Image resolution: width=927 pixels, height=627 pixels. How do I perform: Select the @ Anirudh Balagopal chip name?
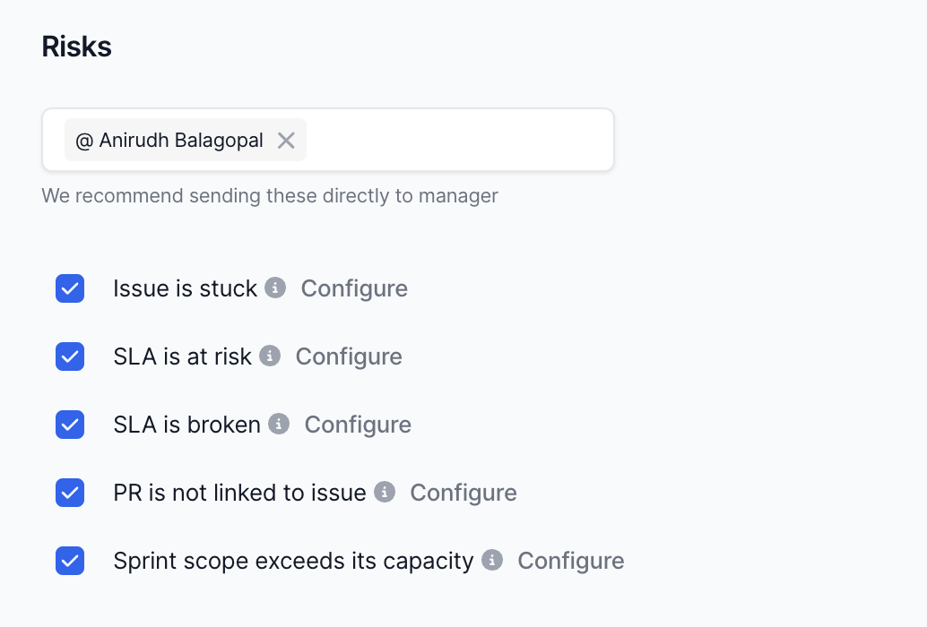coord(169,141)
